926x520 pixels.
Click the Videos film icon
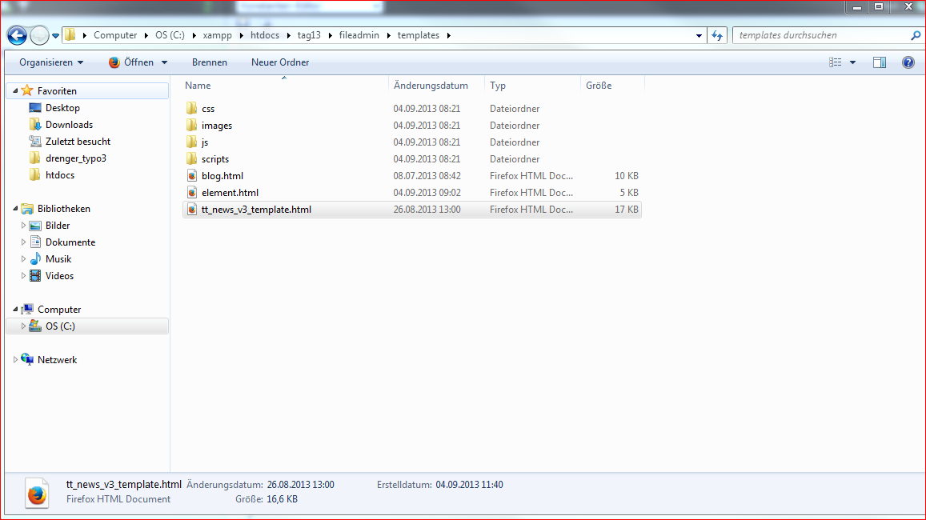pyautogui.click(x=35, y=276)
